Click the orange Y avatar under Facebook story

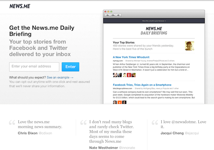click(x=120, y=102)
